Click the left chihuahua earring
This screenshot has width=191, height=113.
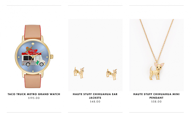[x=79, y=73]
